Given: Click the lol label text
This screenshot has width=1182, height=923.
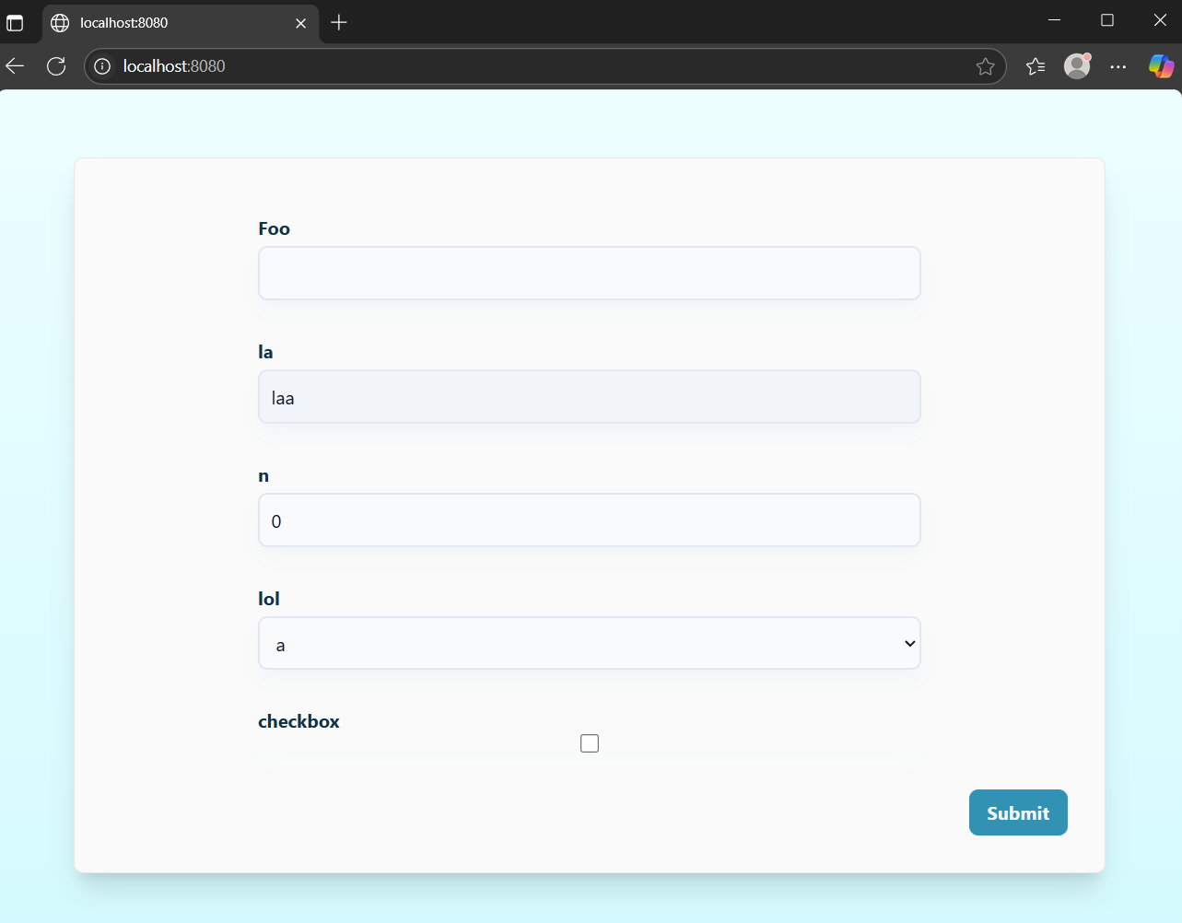Looking at the screenshot, I should 269,599.
